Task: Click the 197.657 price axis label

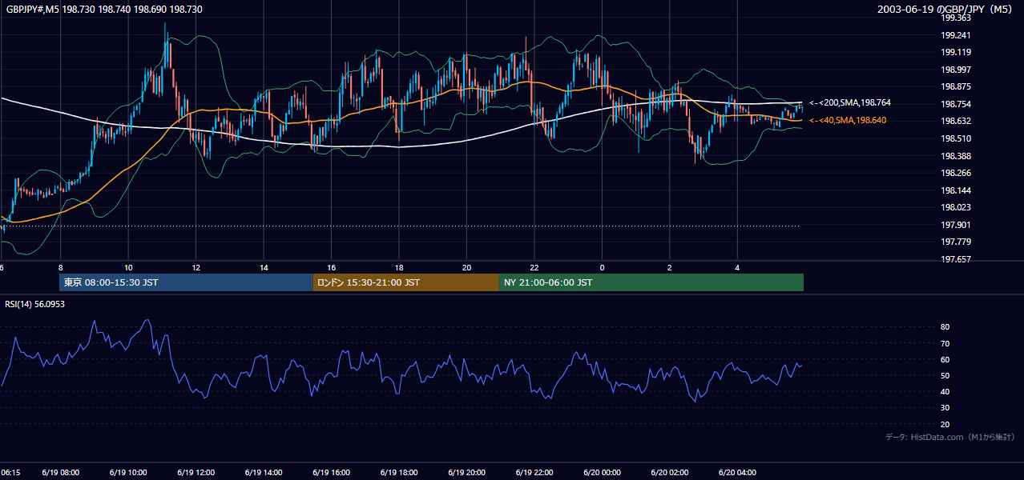Action: pos(956,259)
